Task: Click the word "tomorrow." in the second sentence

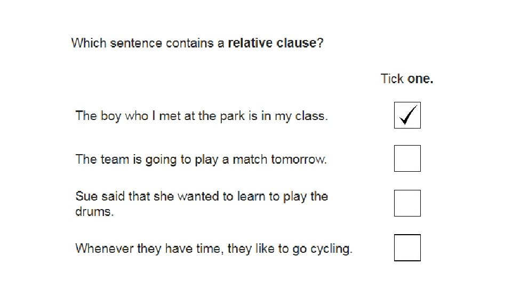Action: coord(299,159)
